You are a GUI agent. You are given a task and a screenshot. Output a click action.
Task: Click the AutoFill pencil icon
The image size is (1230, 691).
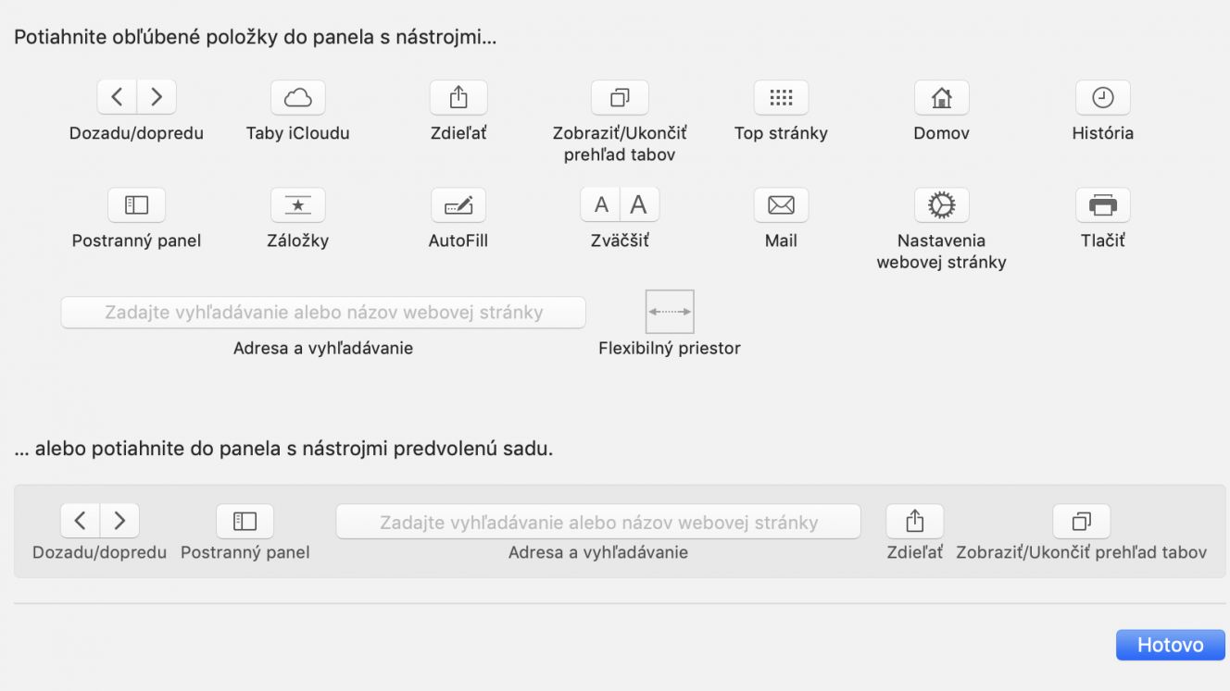458,205
